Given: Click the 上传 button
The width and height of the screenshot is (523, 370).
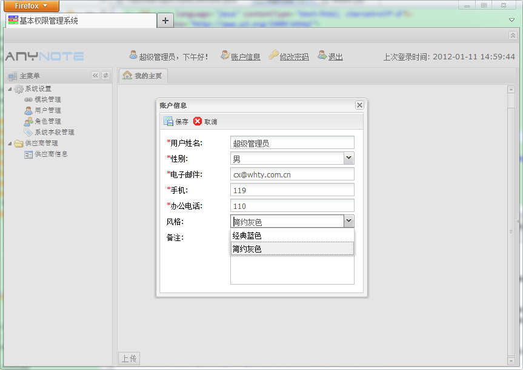Looking at the screenshot, I should pyautogui.click(x=129, y=358).
